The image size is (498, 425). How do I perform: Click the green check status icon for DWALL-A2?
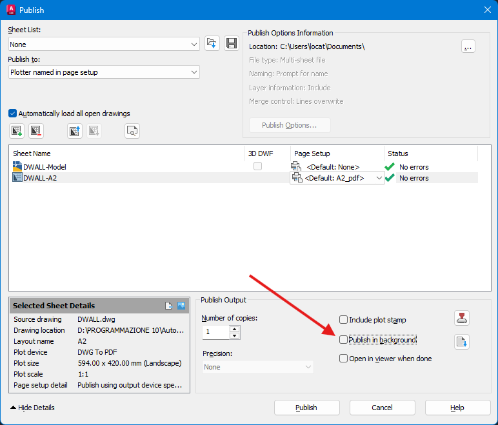(x=390, y=177)
